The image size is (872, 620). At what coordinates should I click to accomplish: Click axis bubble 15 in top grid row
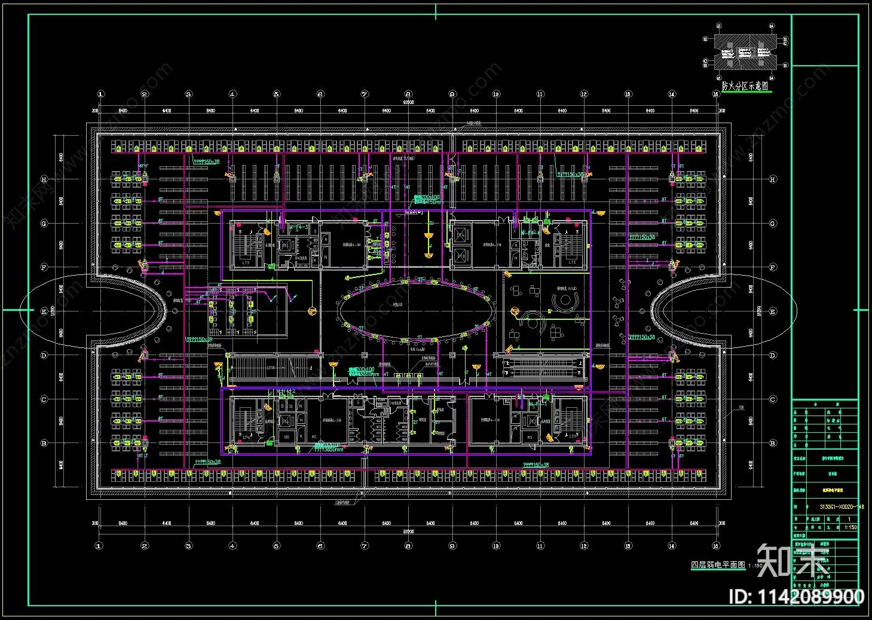(715, 94)
